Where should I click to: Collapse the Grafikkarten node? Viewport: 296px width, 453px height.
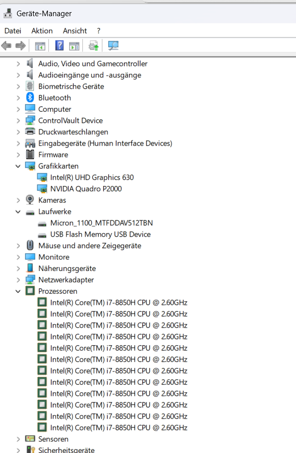pyautogui.click(x=18, y=166)
